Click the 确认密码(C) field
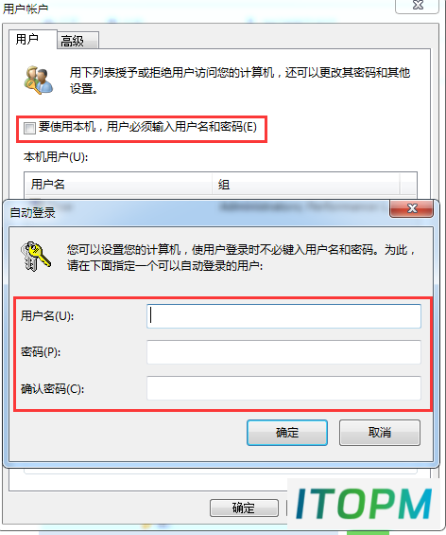 283,388
